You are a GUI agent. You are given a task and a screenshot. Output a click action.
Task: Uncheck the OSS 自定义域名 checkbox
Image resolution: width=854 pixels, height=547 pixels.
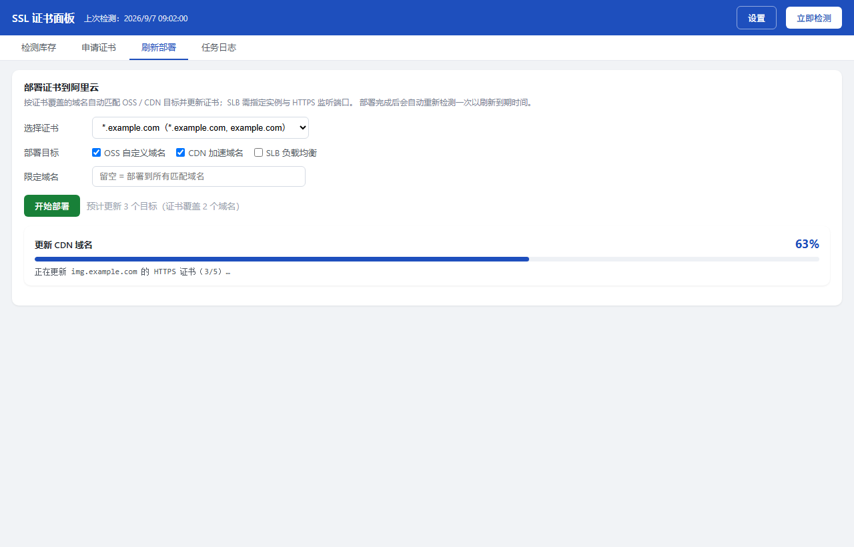(x=96, y=152)
